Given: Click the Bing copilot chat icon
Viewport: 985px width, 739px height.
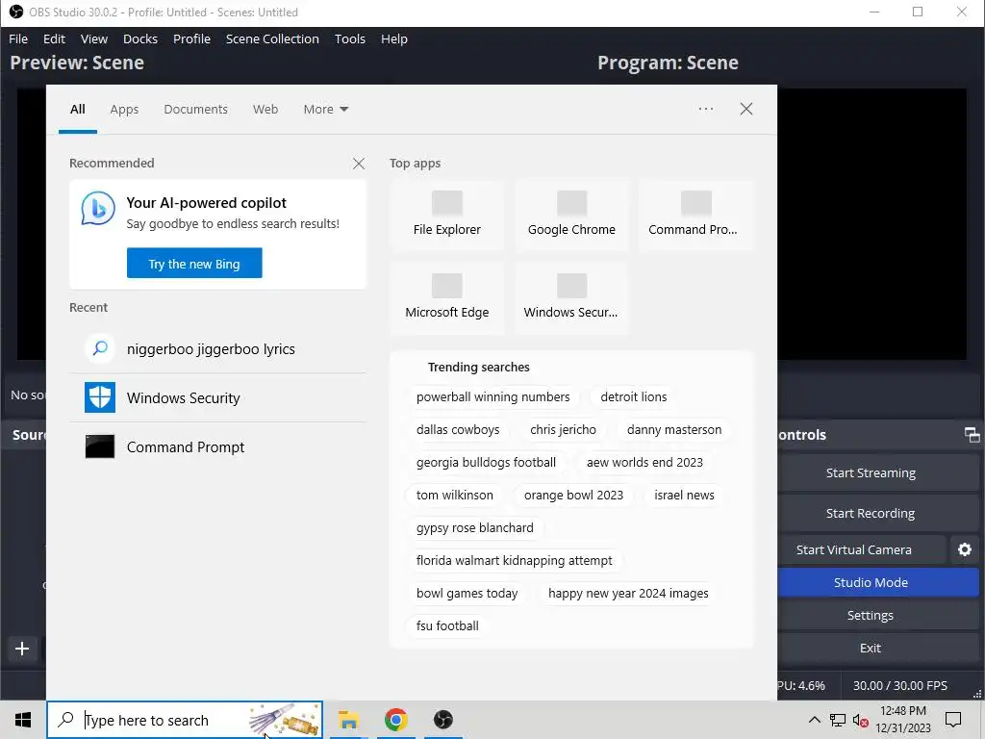Looking at the screenshot, I should click(98, 209).
